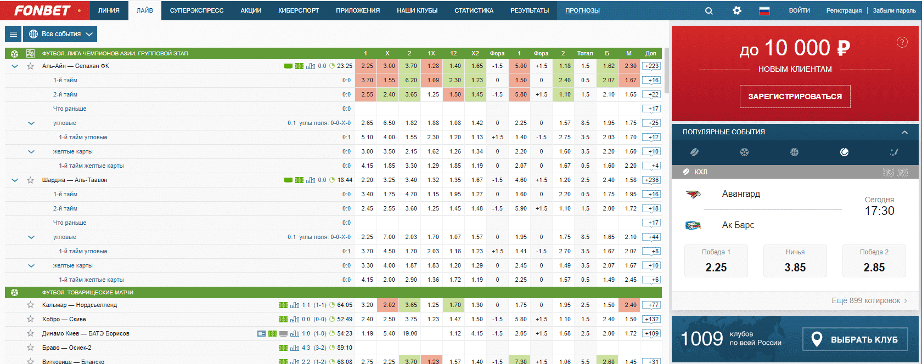Select the basketball filter in Popular Events
The height and width of the screenshot is (364, 922).
794,152
